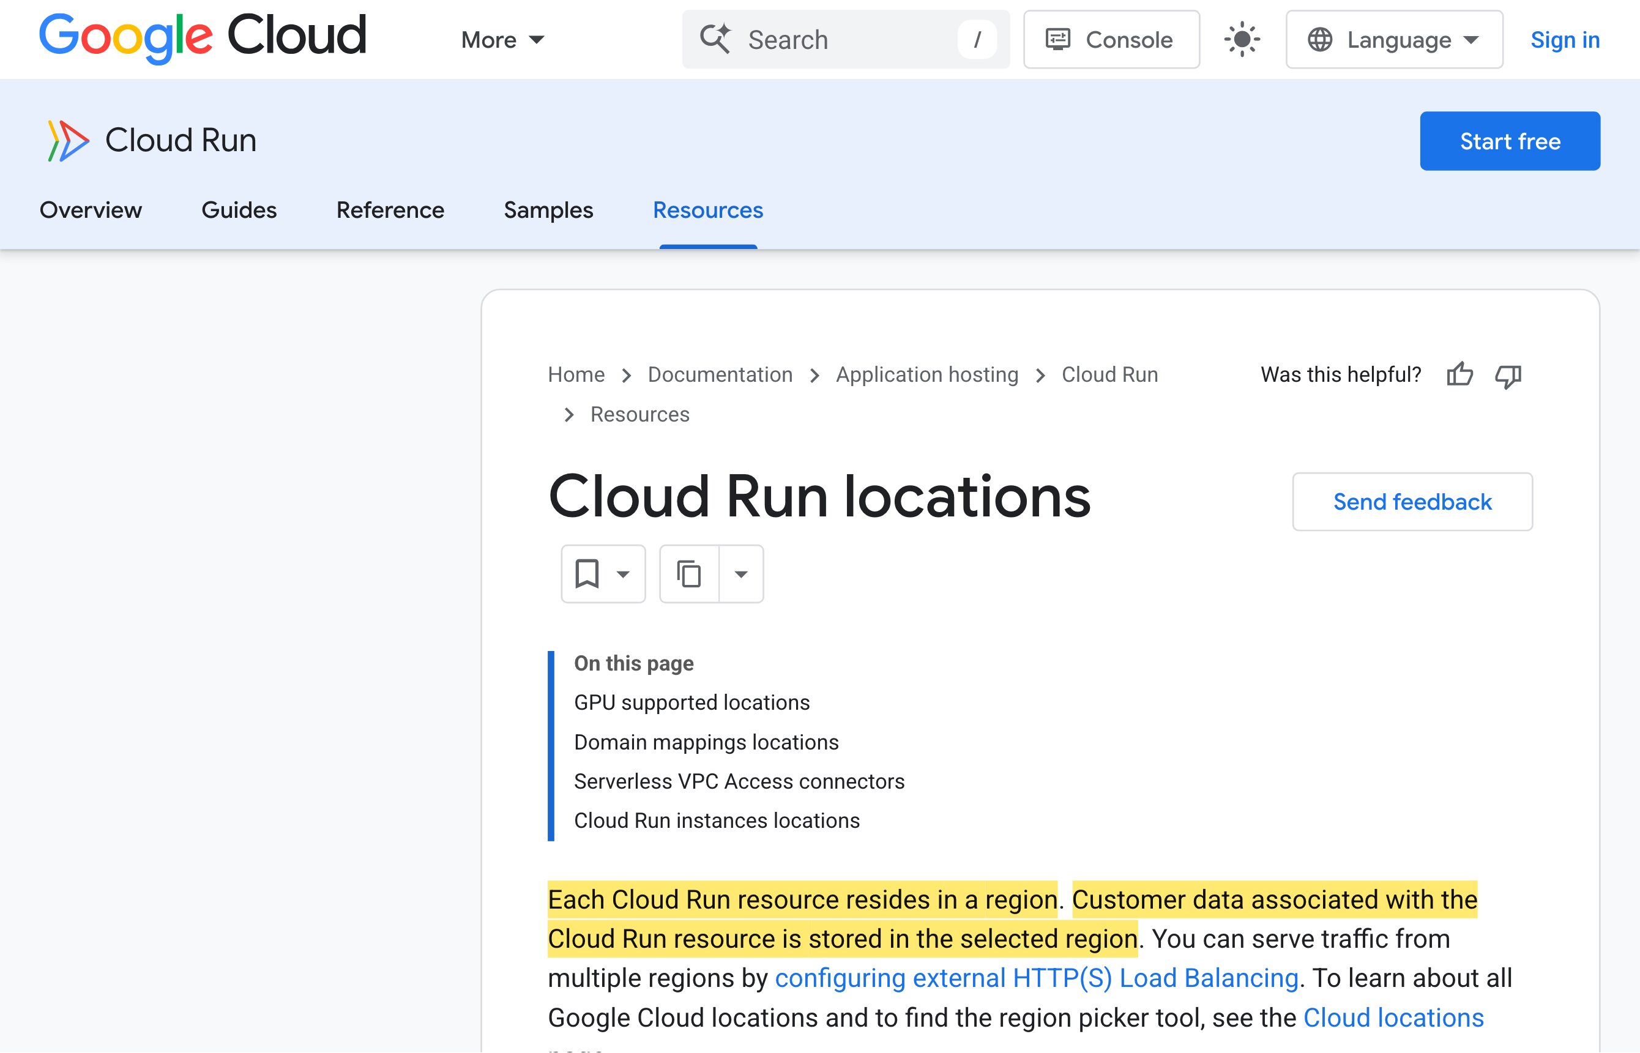This screenshot has height=1053, width=1640.
Task: Jump to Cloud Run instances locations section
Action: coord(717,820)
